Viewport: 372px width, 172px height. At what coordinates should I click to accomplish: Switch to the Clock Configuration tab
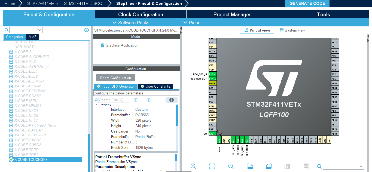(x=141, y=14)
